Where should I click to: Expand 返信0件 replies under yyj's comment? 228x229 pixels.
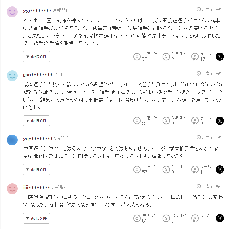(x=36, y=57)
